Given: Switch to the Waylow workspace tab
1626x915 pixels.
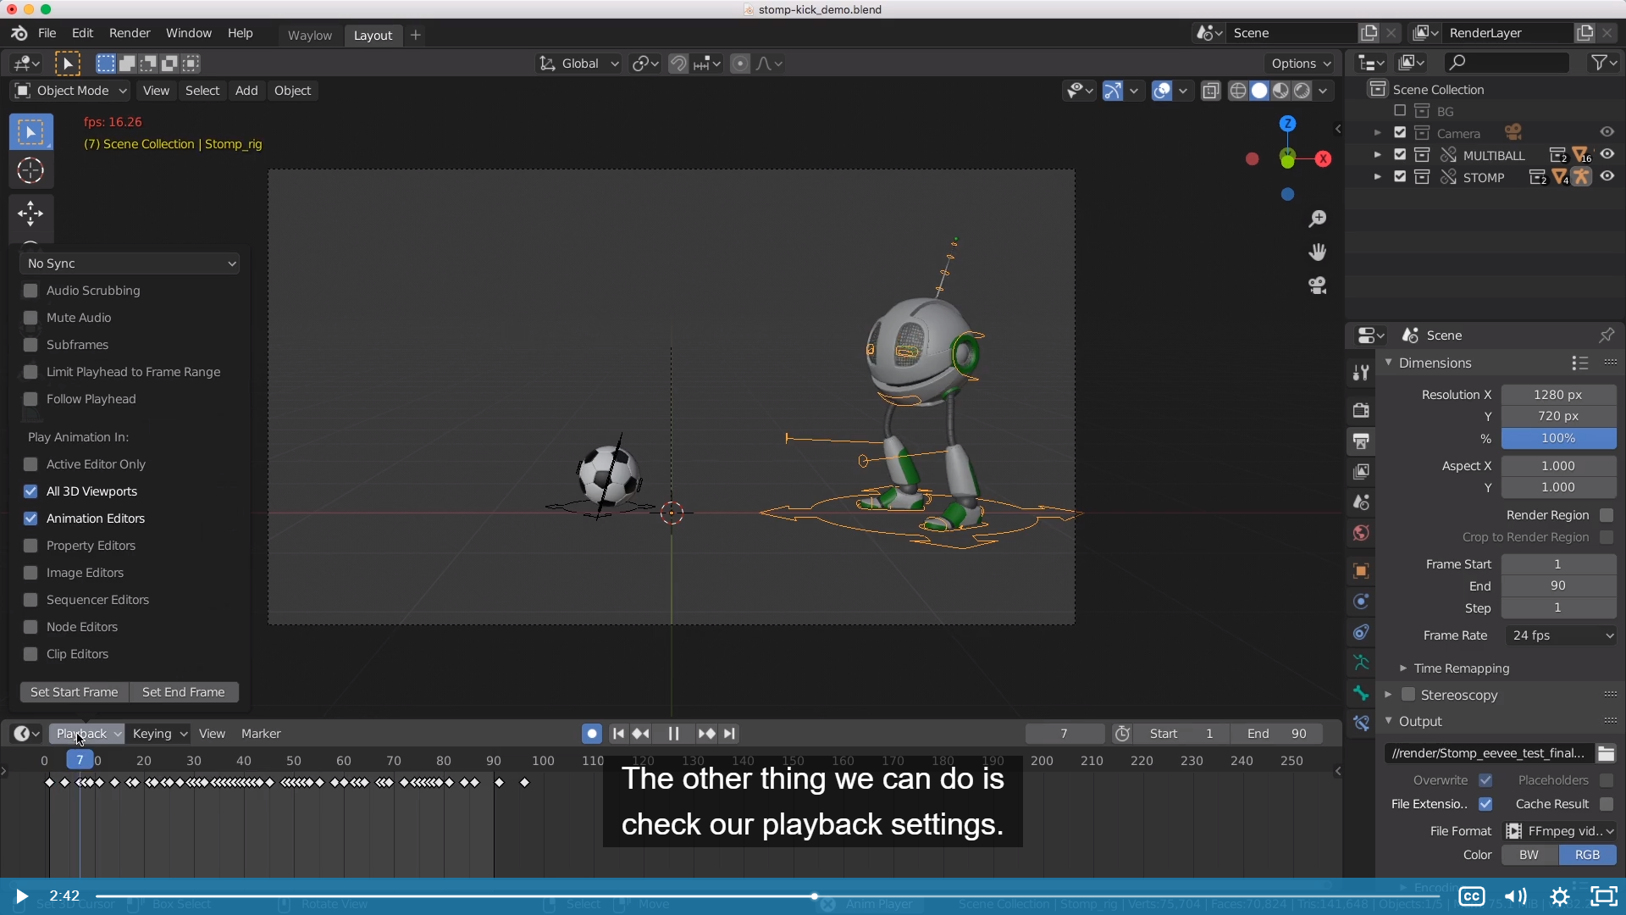Looking at the screenshot, I should pos(309,36).
